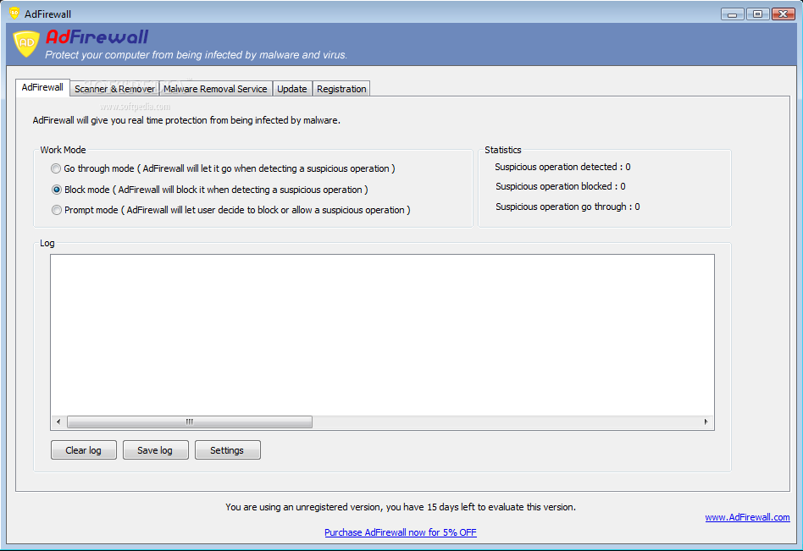Open the Settings button
Image resolution: width=803 pixels, height=551 pixels.
tap(227, 450)
